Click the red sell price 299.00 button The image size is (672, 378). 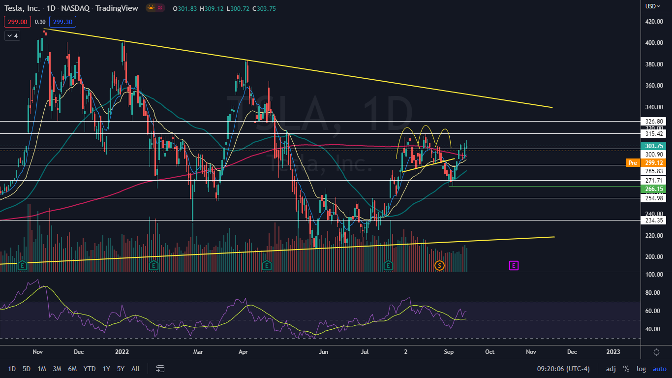(18, 22)
